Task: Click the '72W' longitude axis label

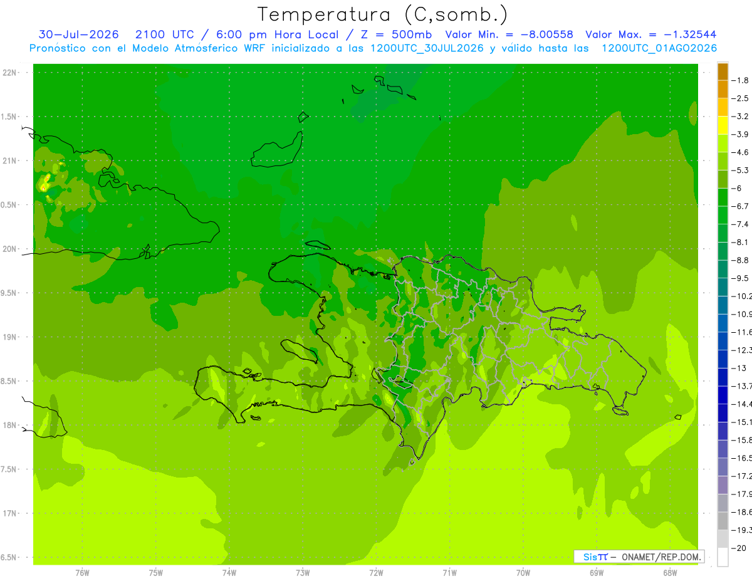Action: click(x=376, y=573)
